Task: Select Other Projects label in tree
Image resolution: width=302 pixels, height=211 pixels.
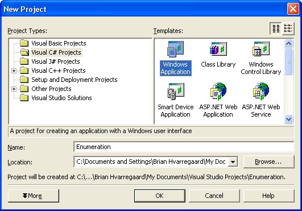Action: pos(51,89)
